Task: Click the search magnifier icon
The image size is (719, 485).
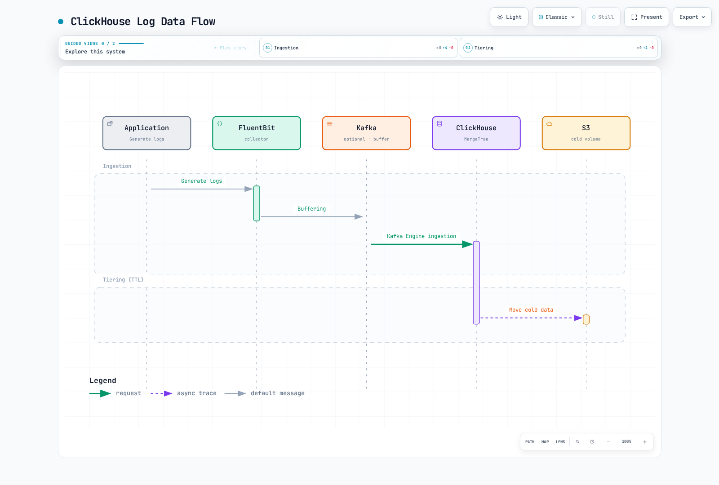Action: click(x=577, y=442)
